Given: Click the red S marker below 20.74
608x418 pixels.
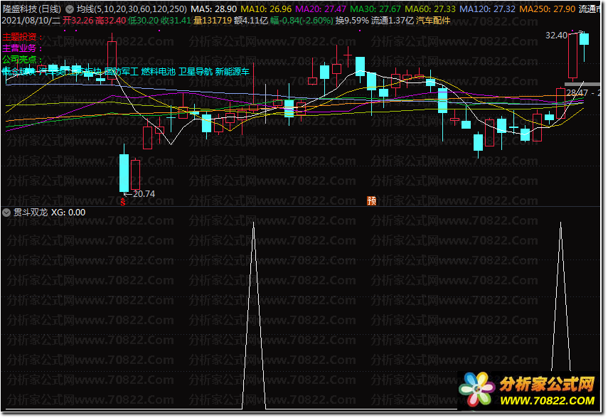Looking at the screenshot, I should (123, 202).
